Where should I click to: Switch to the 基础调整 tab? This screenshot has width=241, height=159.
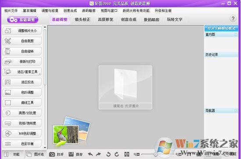(x=60, y=20)
